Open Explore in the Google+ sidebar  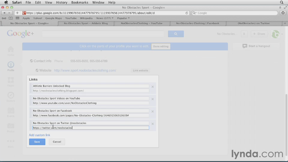point(11,97)
